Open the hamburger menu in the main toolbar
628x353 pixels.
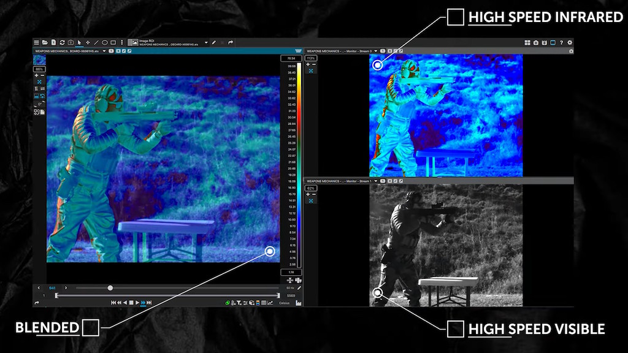36,42
